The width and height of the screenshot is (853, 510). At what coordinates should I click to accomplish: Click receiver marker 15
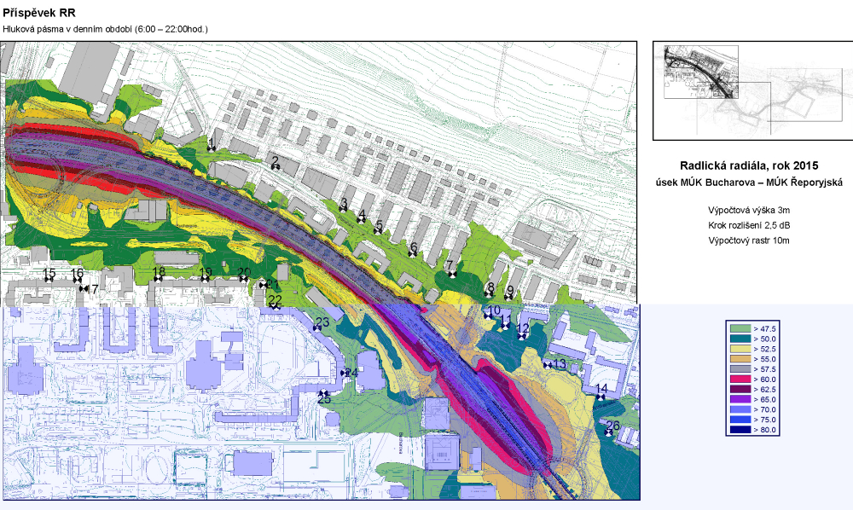tap(49, 280)
